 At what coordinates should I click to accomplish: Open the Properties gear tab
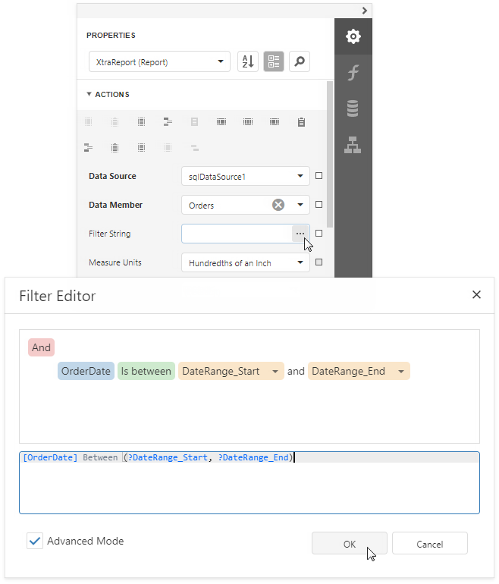click(353, 36)
